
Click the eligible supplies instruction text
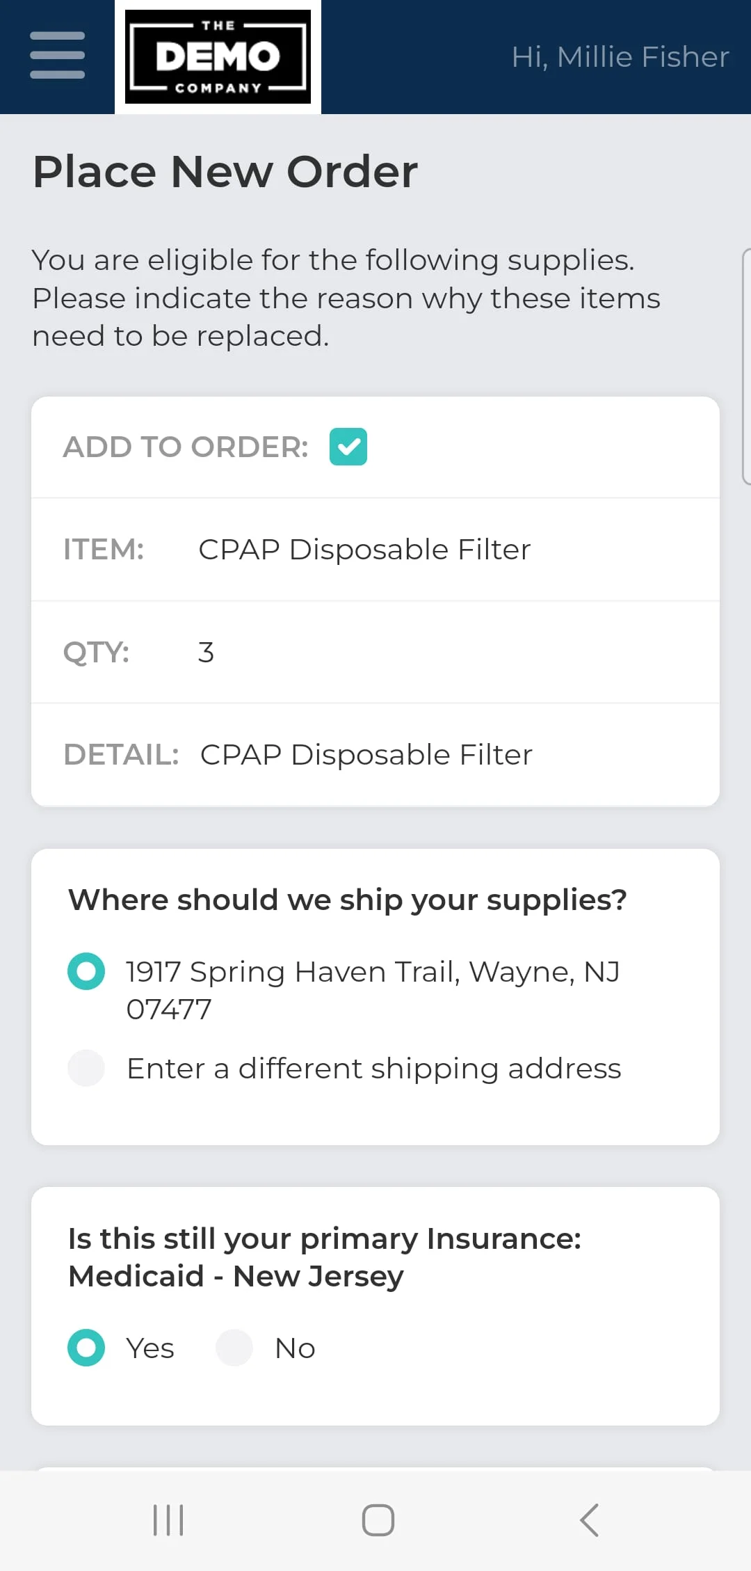click(346, 298)
